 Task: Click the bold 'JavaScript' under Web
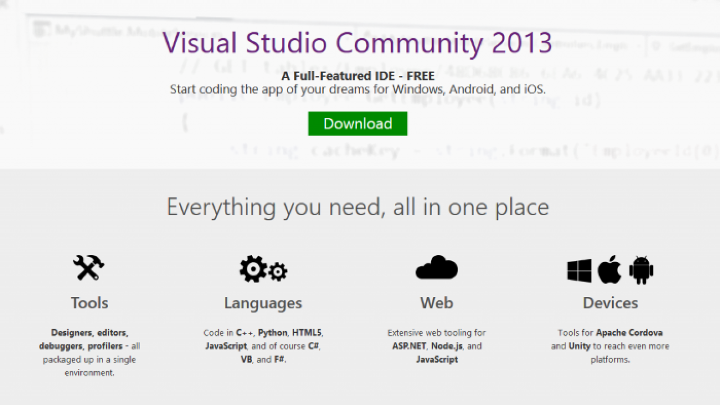pos(436,359)
